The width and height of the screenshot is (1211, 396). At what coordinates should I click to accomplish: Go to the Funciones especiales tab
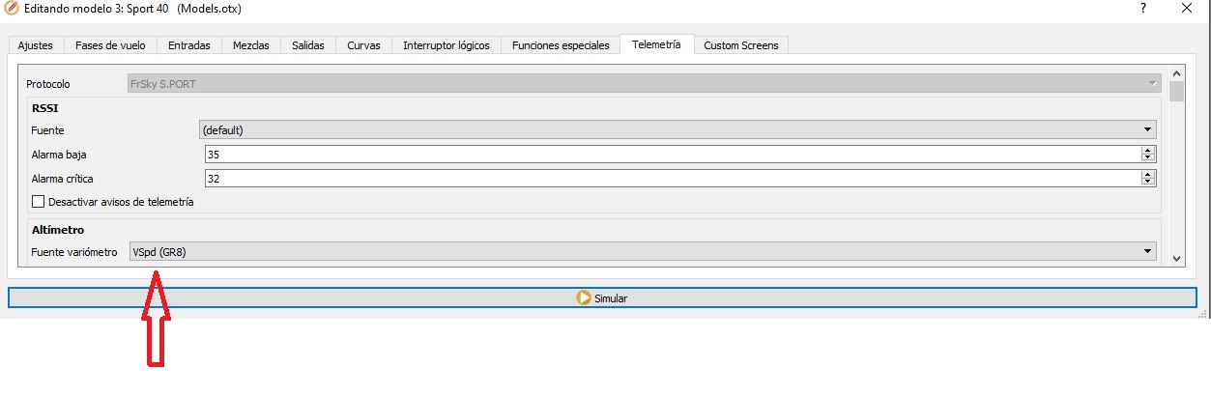pos(560,45)
